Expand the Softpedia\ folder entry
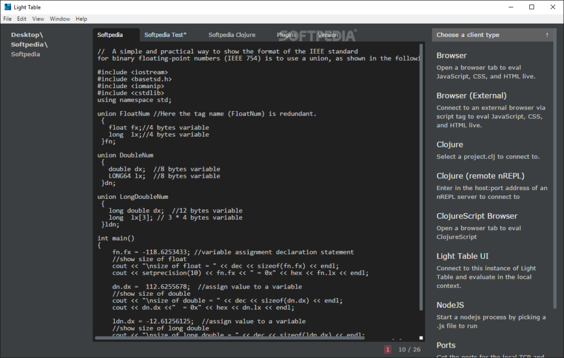Image resolution: width=564 pixels, height=358 pixels. coord(29,44)
